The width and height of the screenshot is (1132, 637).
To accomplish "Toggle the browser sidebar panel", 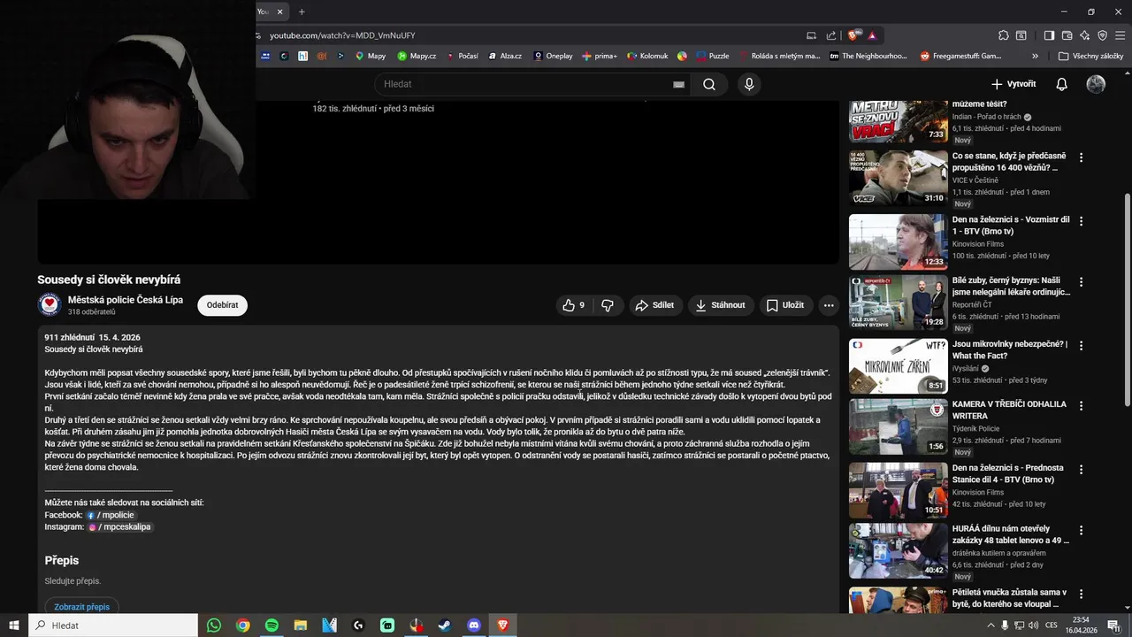I will coord(1049,35).
